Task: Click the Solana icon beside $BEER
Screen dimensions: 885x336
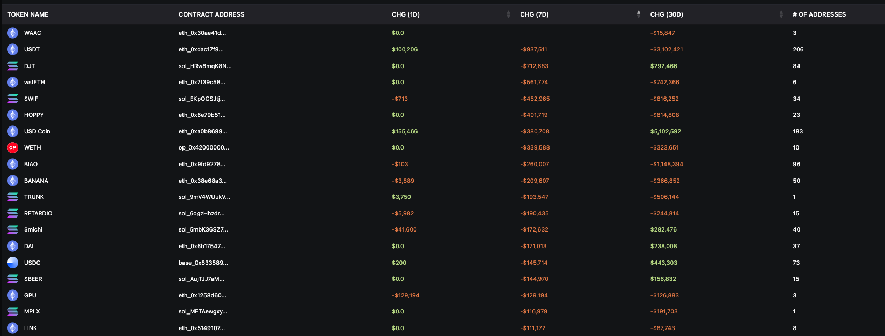Action: (12, 279)
